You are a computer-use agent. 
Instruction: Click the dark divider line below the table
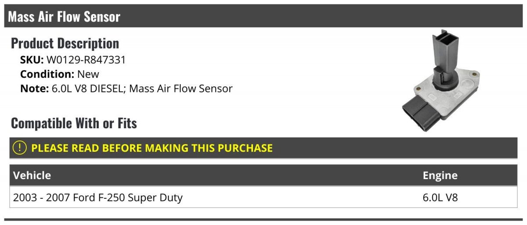263,220
